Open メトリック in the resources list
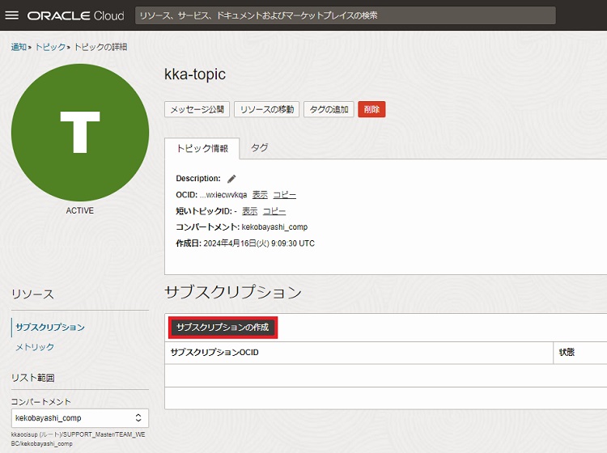Screen dimensions: 607x453 pos(35,347)
